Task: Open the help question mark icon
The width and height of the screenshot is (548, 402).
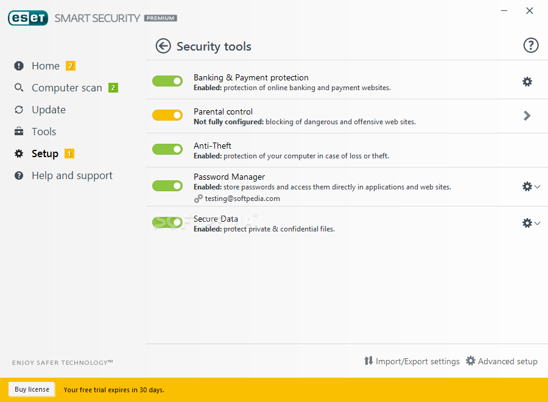Action: (530, 46)
